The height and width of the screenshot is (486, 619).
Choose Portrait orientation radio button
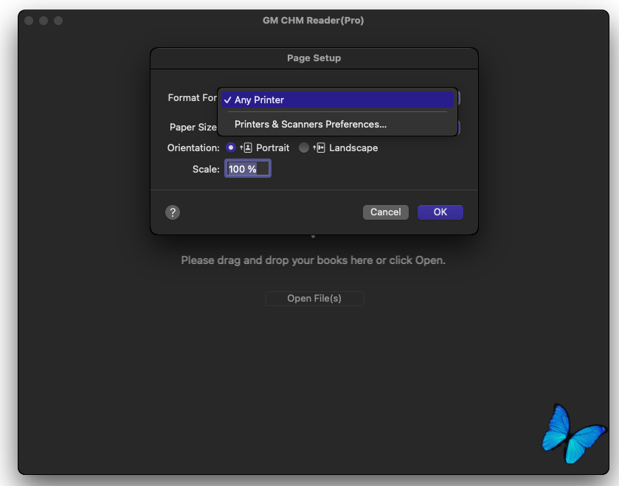click(231, 147)
